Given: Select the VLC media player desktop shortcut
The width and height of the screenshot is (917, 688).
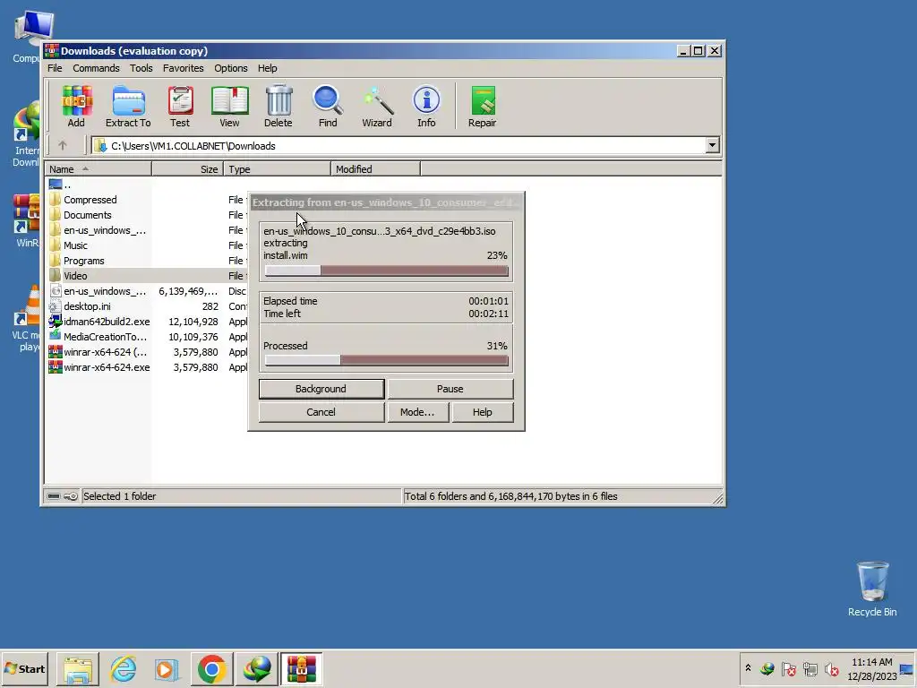Looking at the screenshot, I should pyautogui.click(x=26, y=319).
